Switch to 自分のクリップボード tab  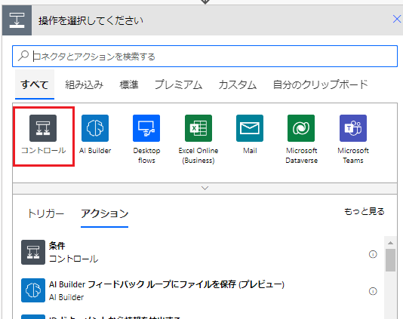click(320, 84)
